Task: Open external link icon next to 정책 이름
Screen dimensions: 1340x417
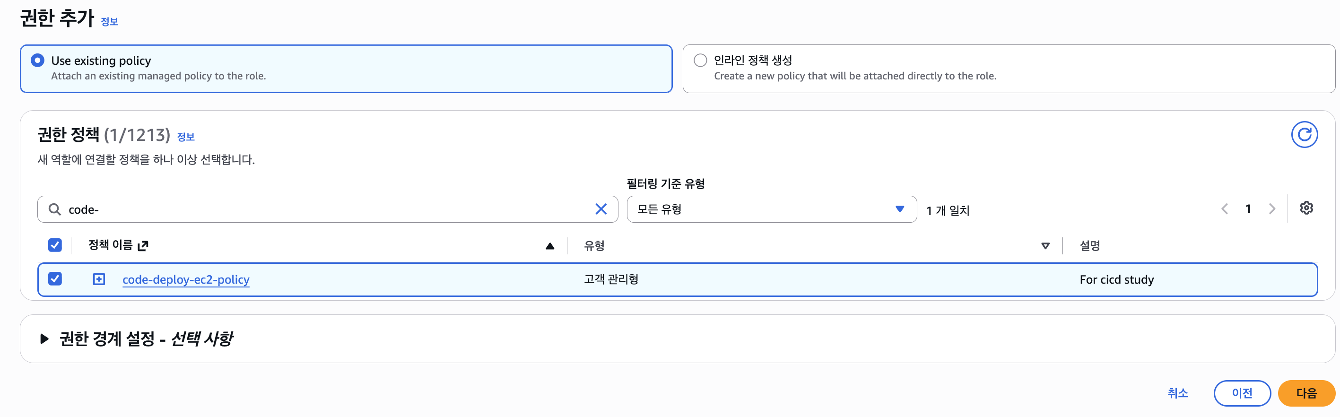Action: pos(143,245)
